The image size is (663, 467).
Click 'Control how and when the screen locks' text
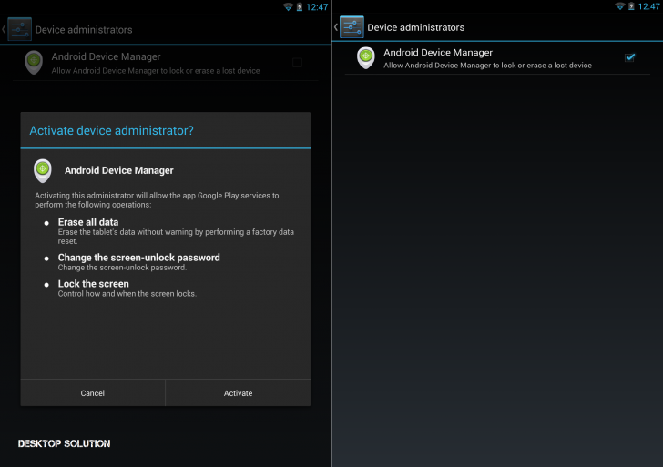[x=127, y=294]
